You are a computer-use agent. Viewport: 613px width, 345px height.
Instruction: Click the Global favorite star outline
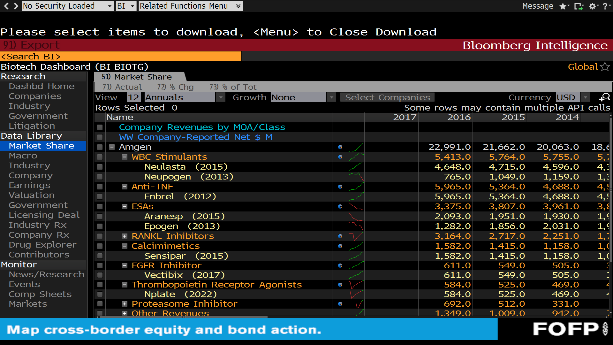point(605,66)
